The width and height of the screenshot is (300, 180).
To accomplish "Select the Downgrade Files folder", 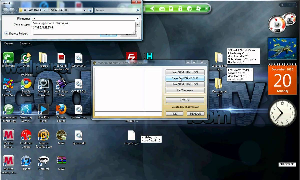I will click(219, 87).
